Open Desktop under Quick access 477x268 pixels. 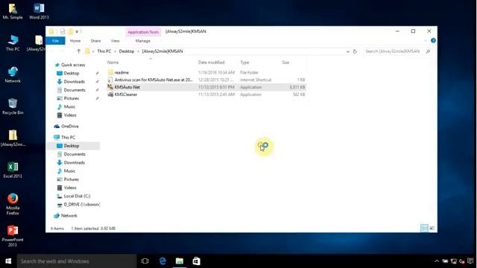72,73
